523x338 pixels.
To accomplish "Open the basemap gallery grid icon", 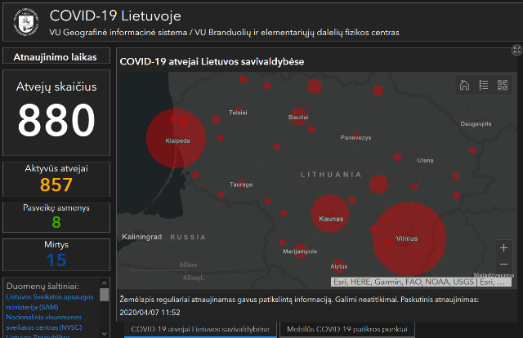I will coord(503,85).
